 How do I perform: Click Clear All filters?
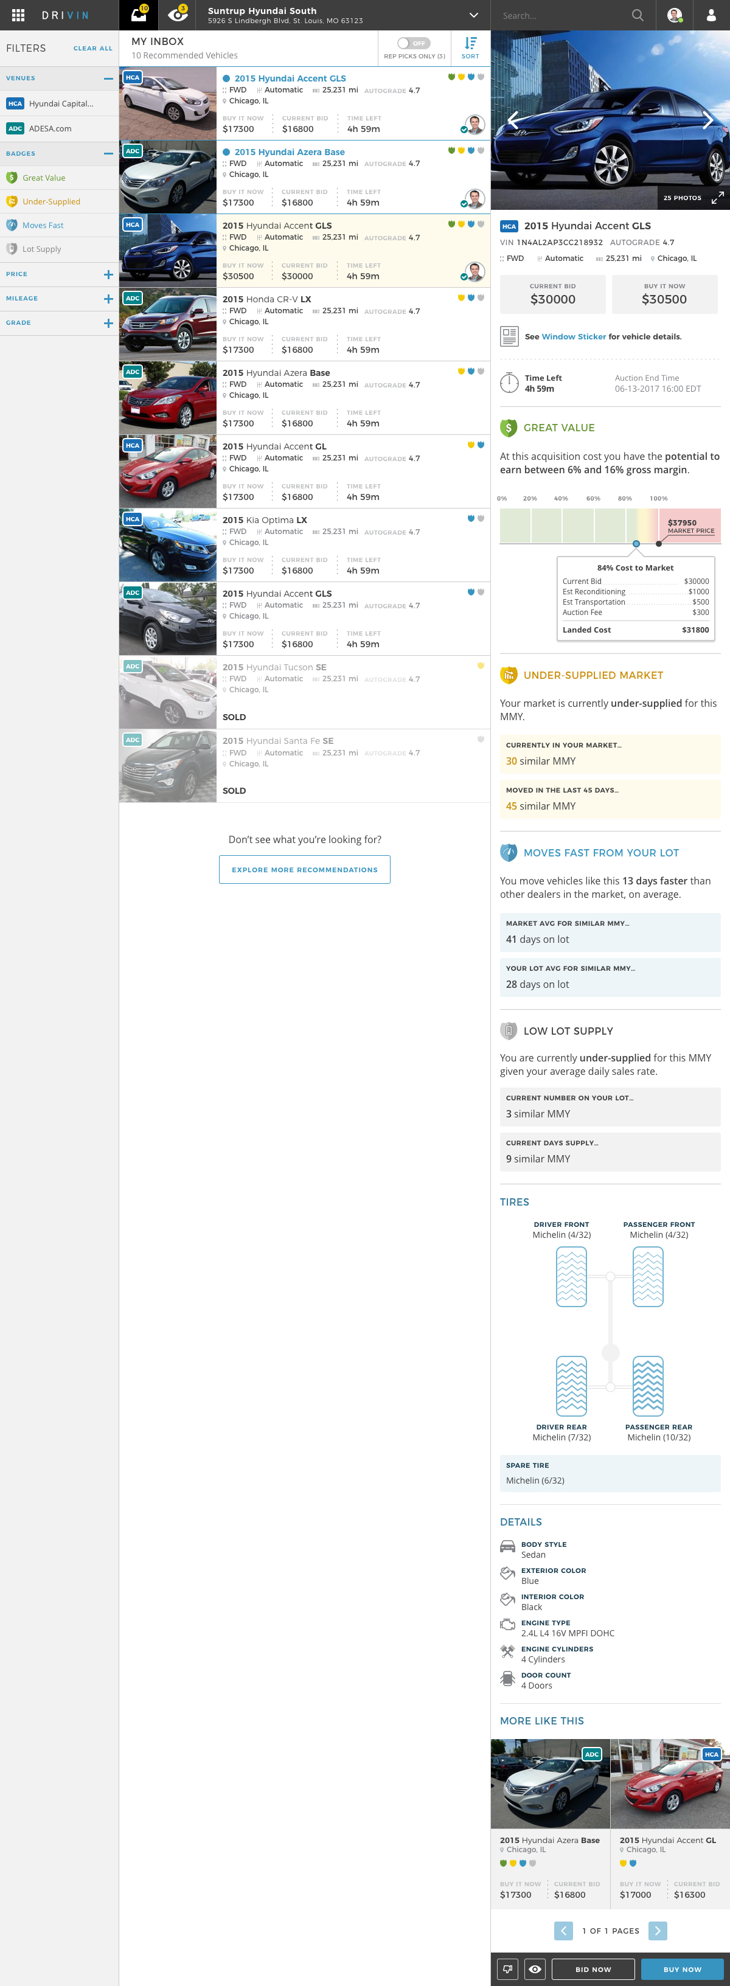92,48
